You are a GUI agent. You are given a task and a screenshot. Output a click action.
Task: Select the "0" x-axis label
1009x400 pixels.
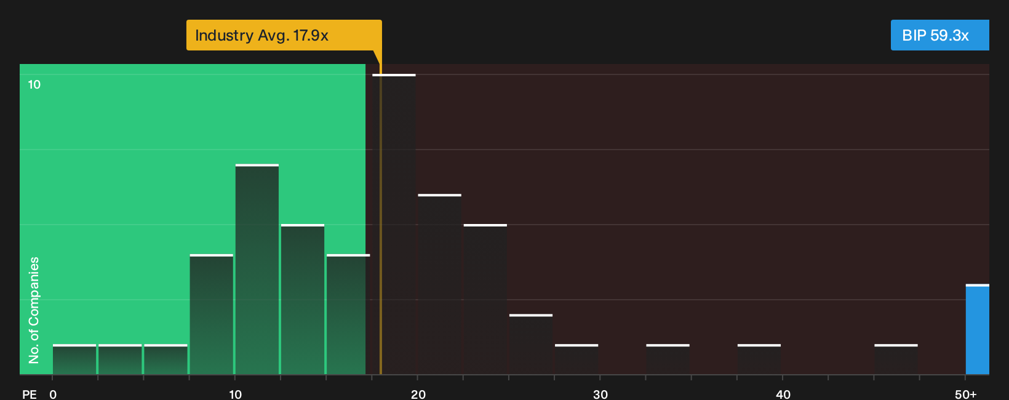(x=53, y=394)
